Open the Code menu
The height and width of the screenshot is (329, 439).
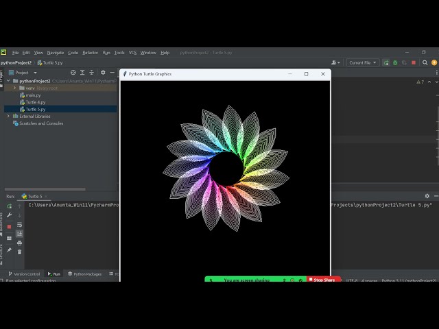pyautogui.click(x=73, y=53)
